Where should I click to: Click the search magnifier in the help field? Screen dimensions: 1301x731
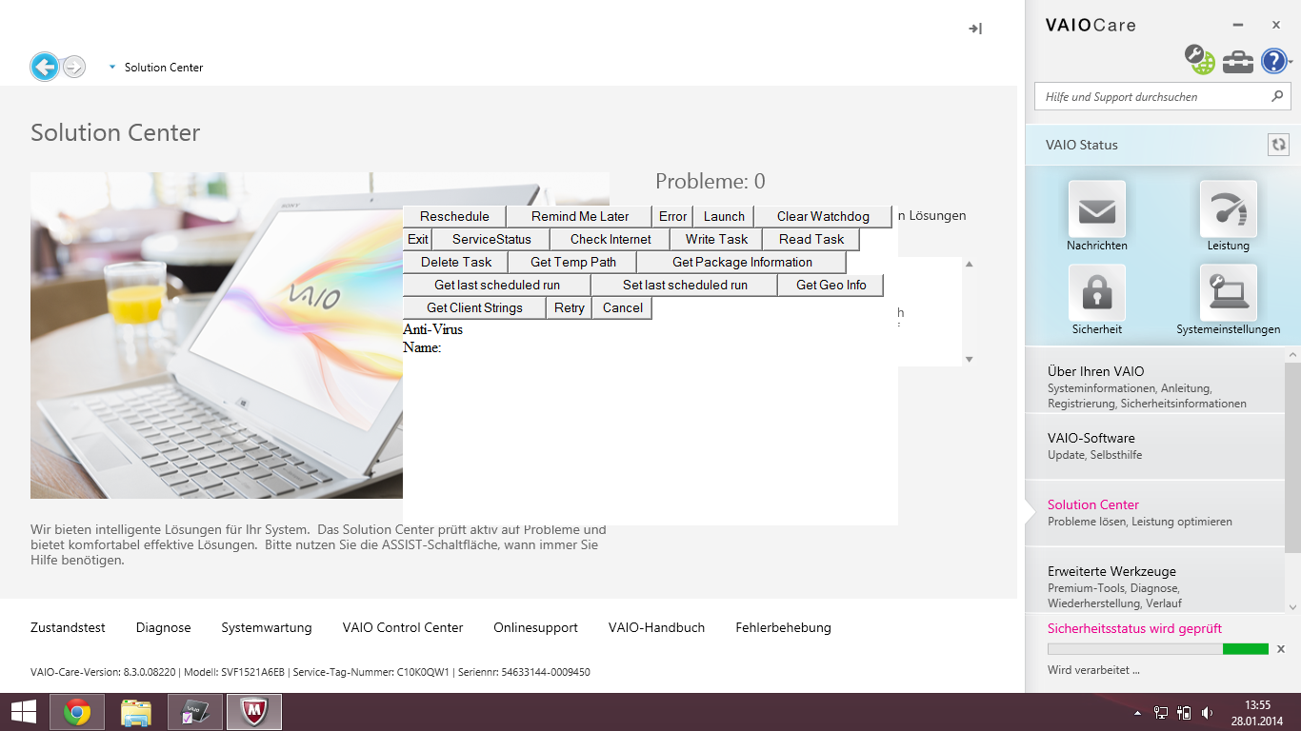(x=1277, y=96)
